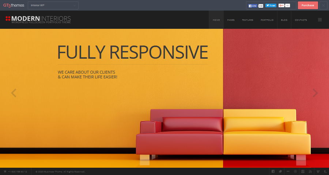Screen dimensions: 329x175
Task: Close the GT3 themes preview bar
Action: [x=324, y=5]
